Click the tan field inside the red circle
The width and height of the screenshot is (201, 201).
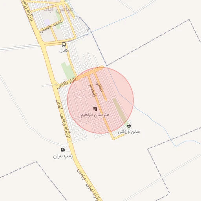(x=120, y=110)
